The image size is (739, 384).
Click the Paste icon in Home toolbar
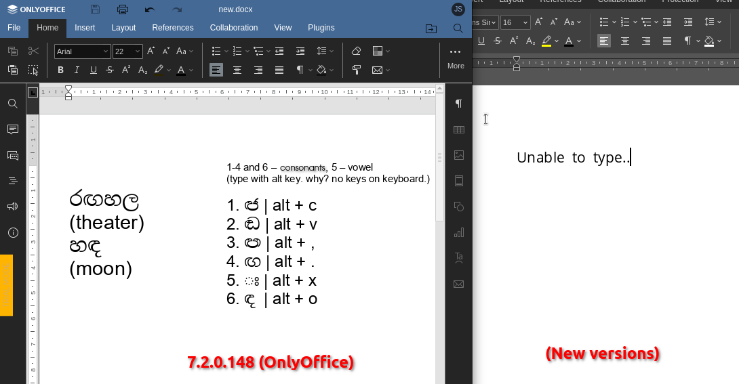13,70
